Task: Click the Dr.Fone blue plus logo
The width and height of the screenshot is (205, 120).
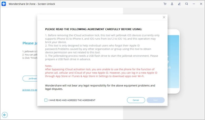Action: 4,4
